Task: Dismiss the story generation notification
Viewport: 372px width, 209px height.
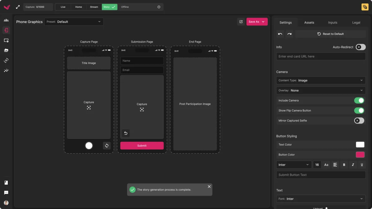Action: coord(209,186)
